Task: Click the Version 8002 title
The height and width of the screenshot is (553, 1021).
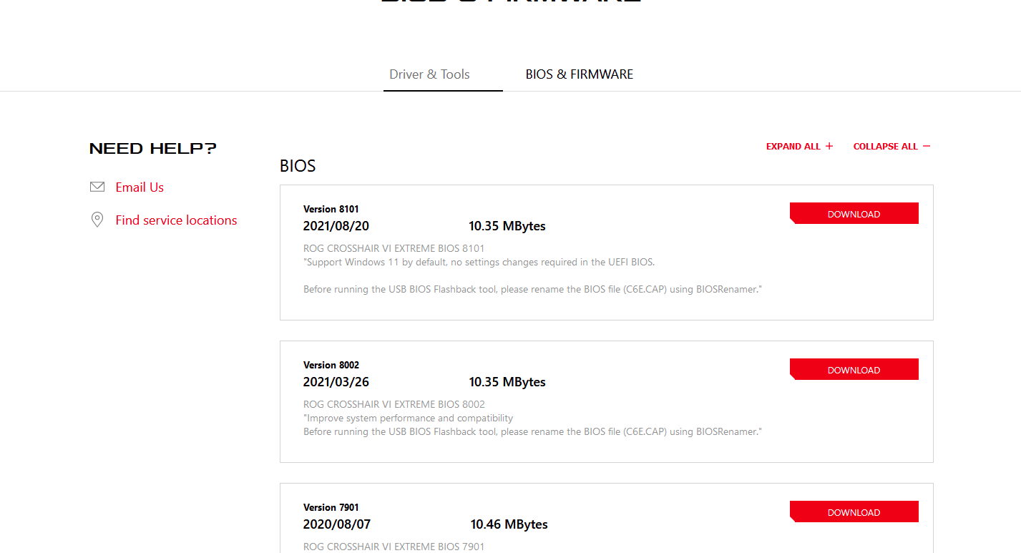Action: pos(331,365)
